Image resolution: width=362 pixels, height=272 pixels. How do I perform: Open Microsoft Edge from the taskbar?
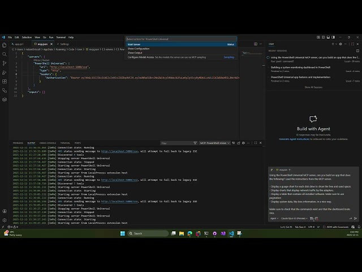[x=190, y=233]
